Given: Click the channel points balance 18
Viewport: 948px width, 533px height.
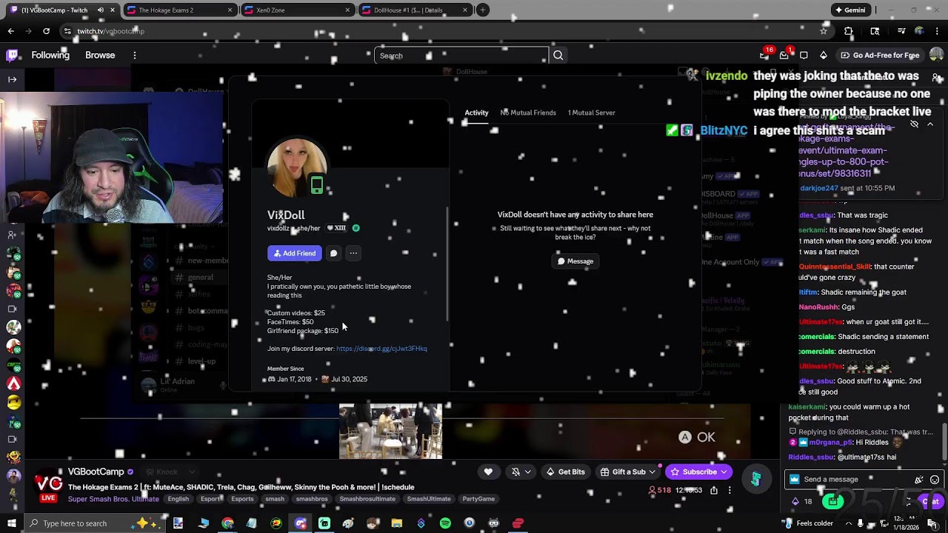Looking at the screenshot, I should 803,501.
